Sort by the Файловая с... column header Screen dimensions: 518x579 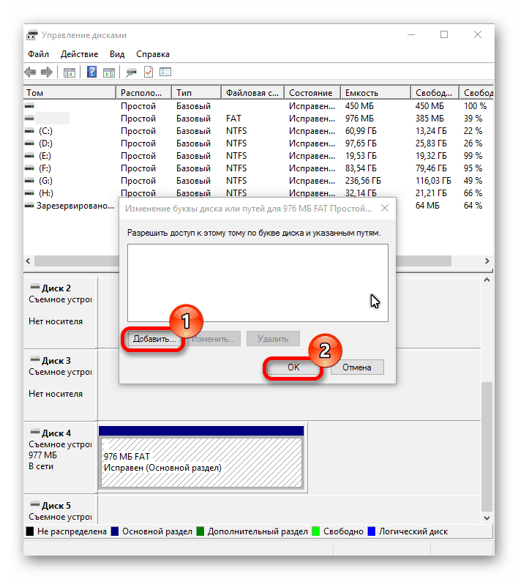point(253,93)
